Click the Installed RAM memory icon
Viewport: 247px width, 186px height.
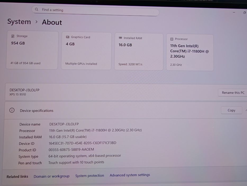[120, 38]
